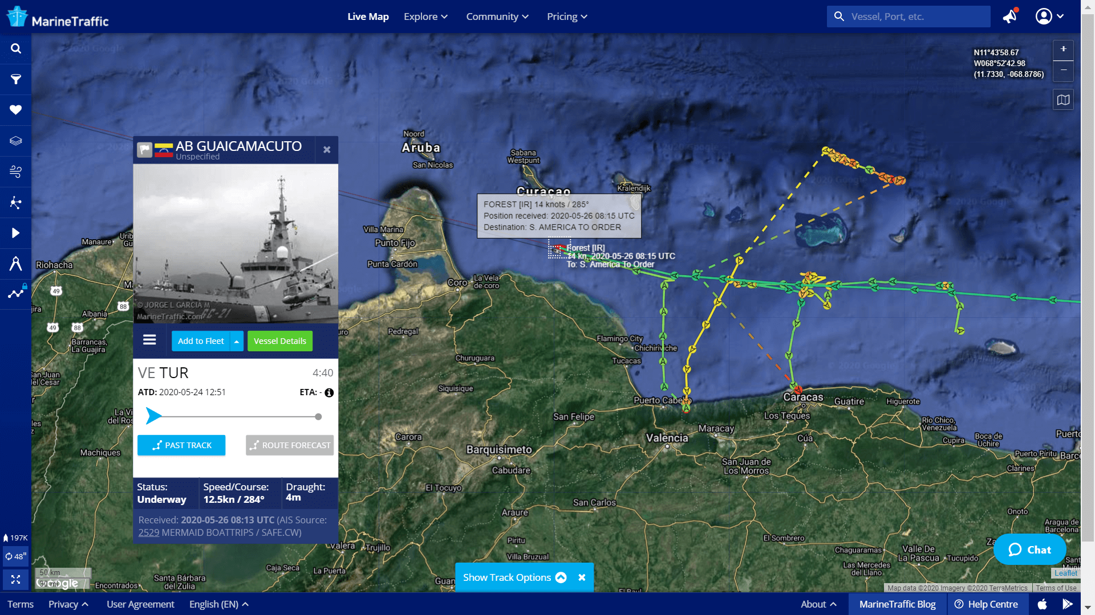The image size is (1095, 615).
Task: Click the Add to Fleet button
Action: [x=201, y=341]
